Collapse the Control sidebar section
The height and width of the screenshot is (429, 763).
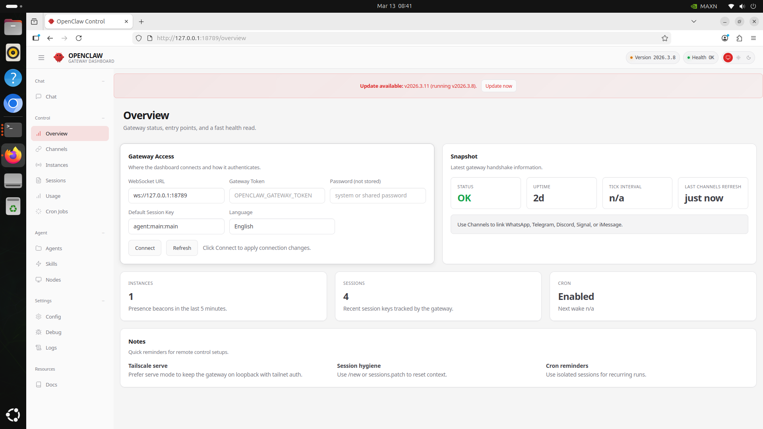click(x=103, y=118)
